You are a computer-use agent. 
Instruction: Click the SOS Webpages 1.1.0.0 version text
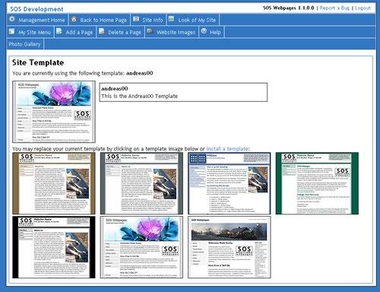[289, 8]
